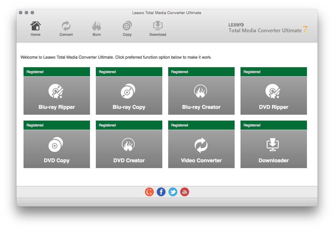
Task: Open the Burn flame toolbar icon
Action: [96, 26]
